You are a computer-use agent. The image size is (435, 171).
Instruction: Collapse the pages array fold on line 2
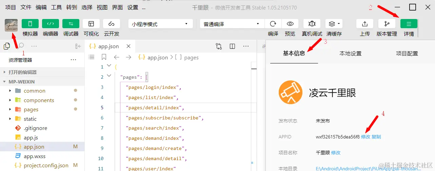(109, 76)
